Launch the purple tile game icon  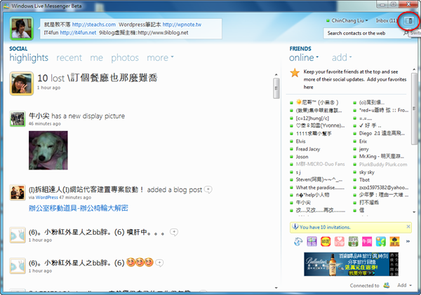coord(312,242)
